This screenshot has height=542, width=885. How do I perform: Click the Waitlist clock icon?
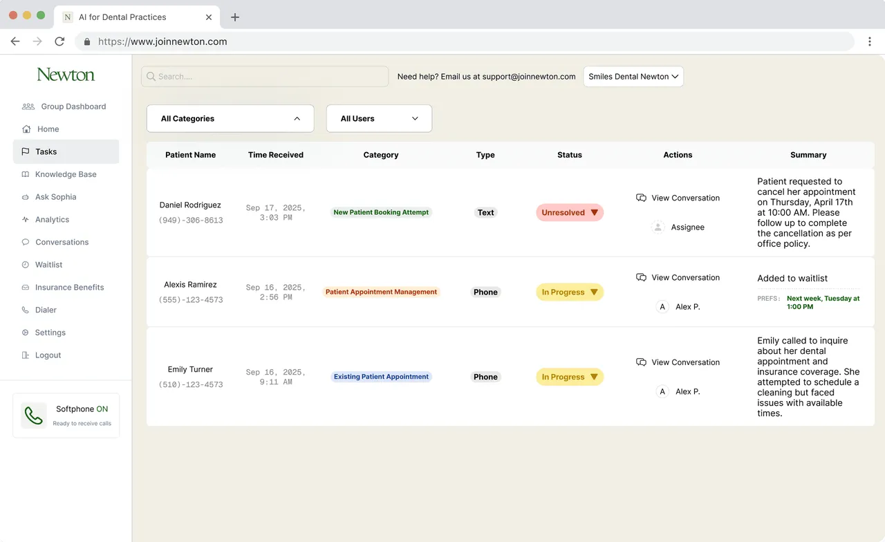point(26,265)
